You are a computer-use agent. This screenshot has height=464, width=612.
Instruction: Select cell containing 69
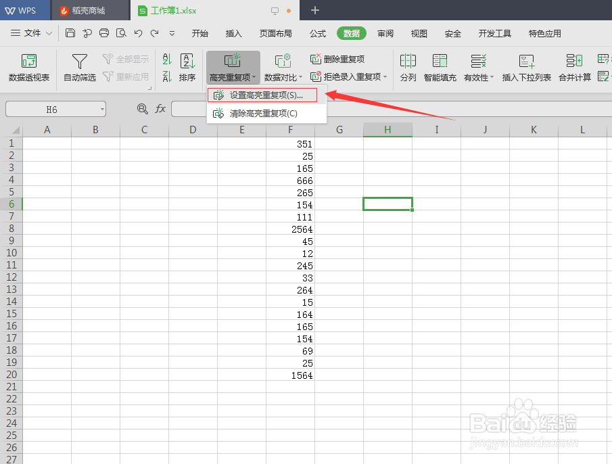290,350
